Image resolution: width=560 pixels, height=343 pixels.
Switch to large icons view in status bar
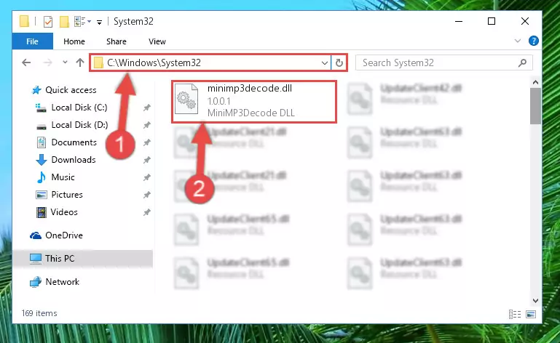(531, 314)
